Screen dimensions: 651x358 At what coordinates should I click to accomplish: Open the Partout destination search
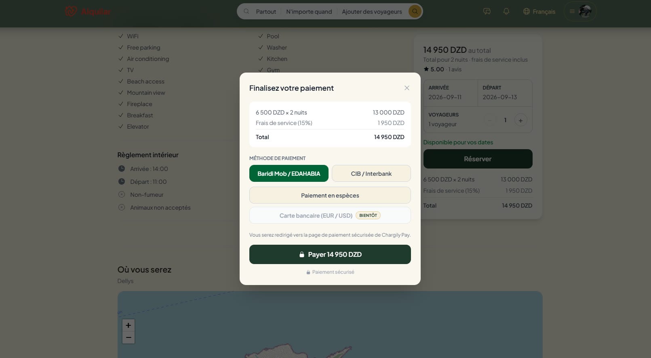(266, 12)
